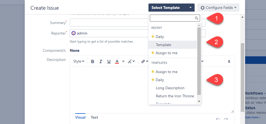Choose the Long Description template
Image resolution: width=266 pixels, height=124 pixels.
pyautogui.click(x=170, y=88)
